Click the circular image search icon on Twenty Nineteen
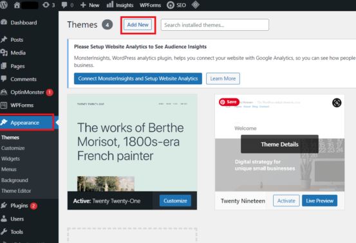 click(x=337, y=103)
